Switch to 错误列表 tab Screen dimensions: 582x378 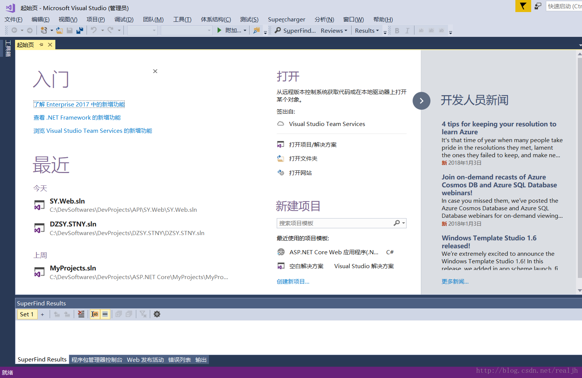180,360
